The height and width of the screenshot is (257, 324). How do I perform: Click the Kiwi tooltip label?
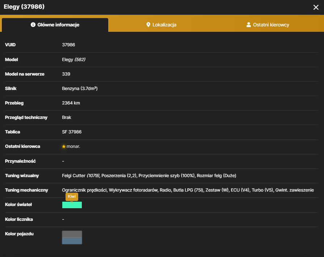[72, 197]
